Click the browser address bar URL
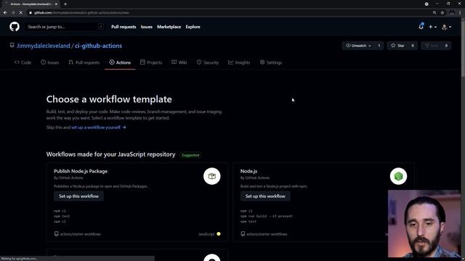Image resolution: width=465 pixels, height=261 pixels. (81, 13)
